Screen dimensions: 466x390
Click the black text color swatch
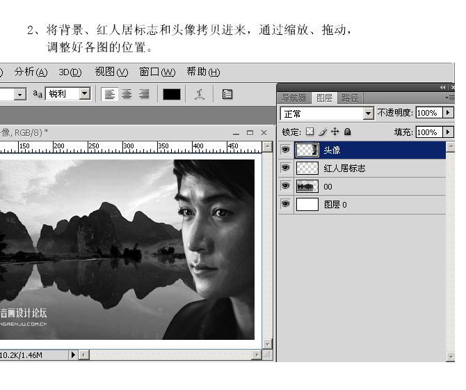171,94
